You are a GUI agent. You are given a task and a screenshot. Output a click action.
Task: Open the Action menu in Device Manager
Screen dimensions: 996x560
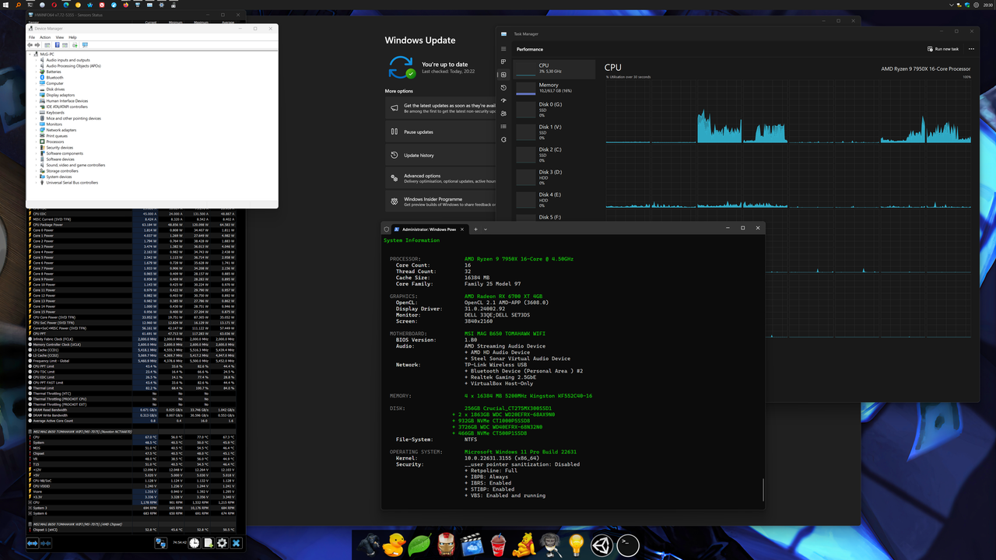click(x=44, y=37)
